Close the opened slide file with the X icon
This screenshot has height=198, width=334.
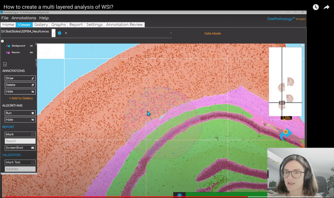66,33
